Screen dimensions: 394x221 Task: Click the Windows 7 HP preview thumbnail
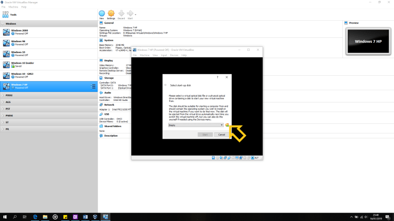[x=368, y=41]
